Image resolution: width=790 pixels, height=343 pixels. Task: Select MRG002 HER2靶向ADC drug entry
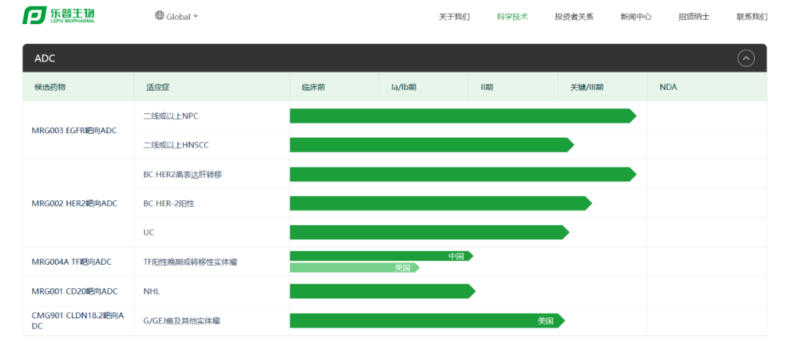click(74, 203)
